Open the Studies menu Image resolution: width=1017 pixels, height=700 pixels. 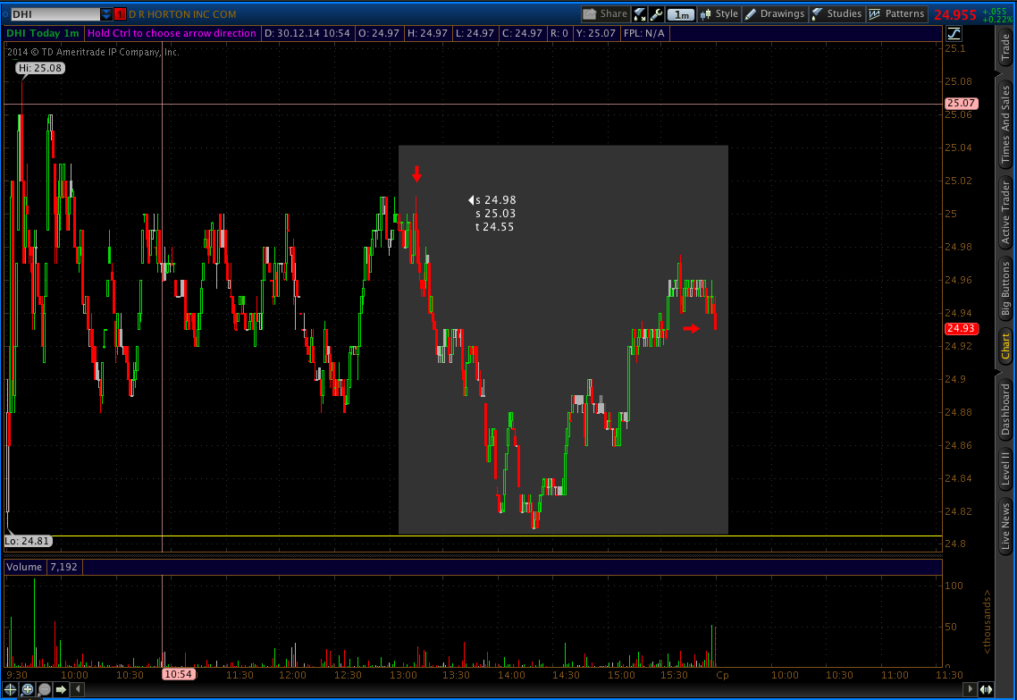pyautogui.click(x=836, y=13)
